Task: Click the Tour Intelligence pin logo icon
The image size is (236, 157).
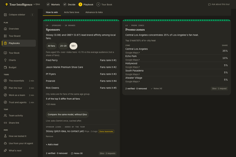Action: pyautogui.click(x=6, y=4)
